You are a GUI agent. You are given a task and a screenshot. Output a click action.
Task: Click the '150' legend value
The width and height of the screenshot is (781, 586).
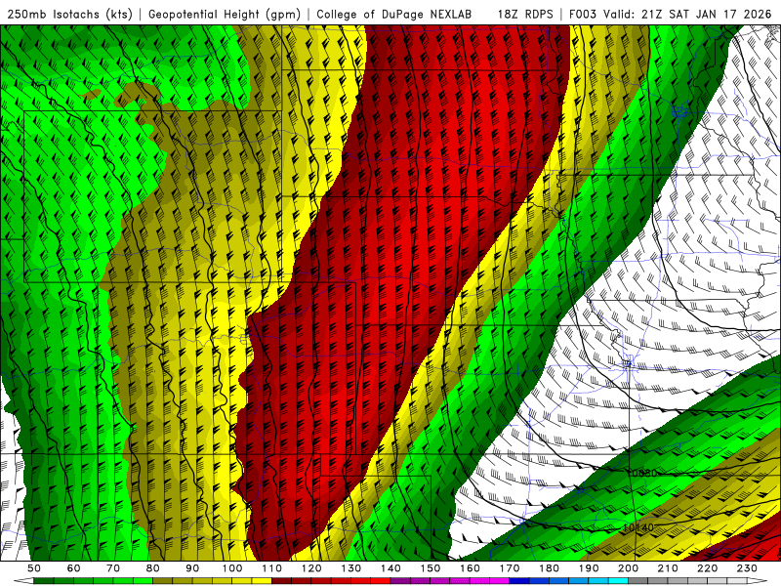pyautogui.click(x=431, y=568)
